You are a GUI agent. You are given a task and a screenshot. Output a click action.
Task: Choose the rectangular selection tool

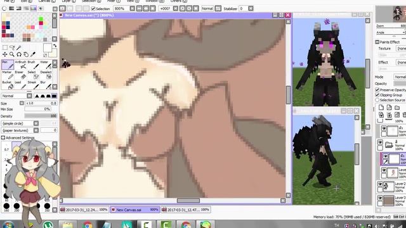5,47
